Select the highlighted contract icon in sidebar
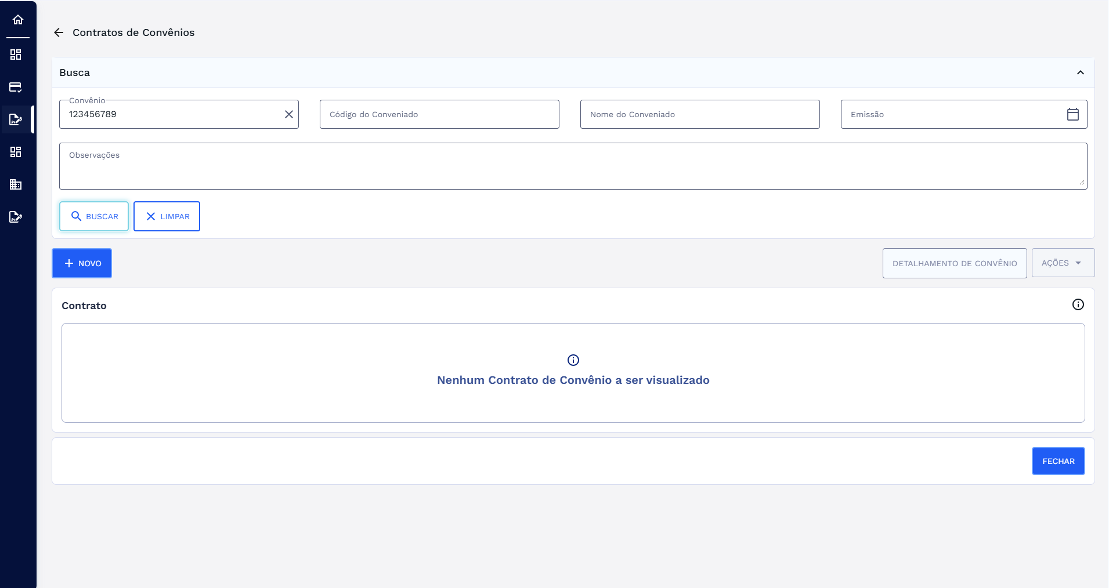This screenshot has height=588, width=1109. coord(16,119)
